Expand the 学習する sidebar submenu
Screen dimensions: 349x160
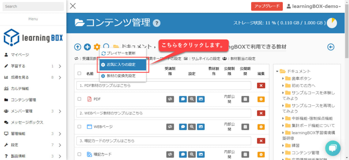[x=60, y=66]
